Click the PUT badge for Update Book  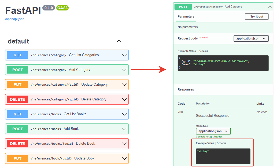click(17, 158)
